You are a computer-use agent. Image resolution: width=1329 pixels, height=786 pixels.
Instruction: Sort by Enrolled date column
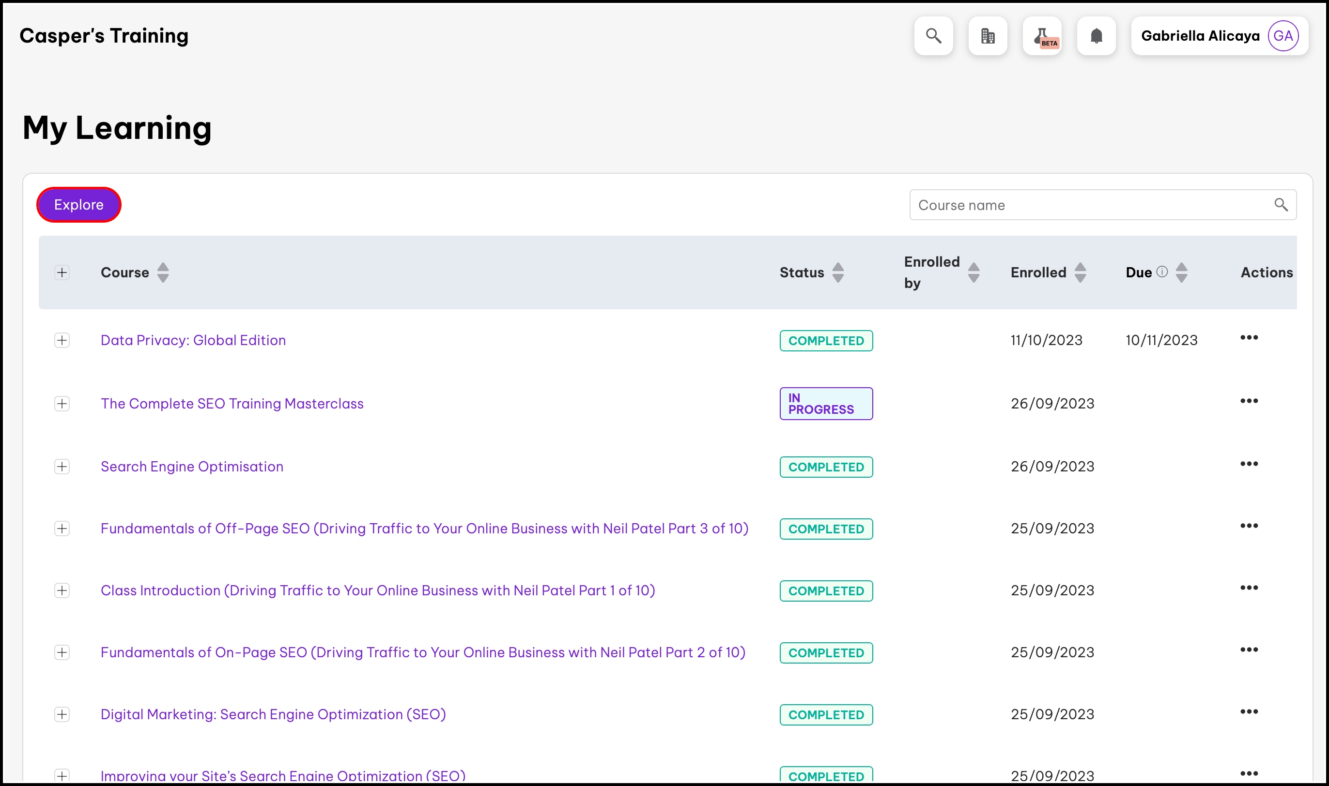1081,273
